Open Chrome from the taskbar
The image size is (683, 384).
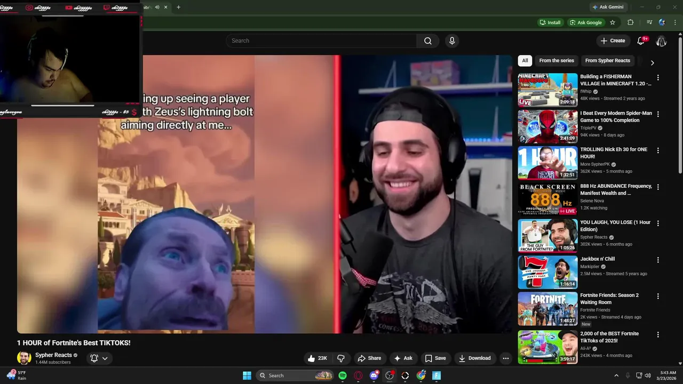click(x=421, y=375)
